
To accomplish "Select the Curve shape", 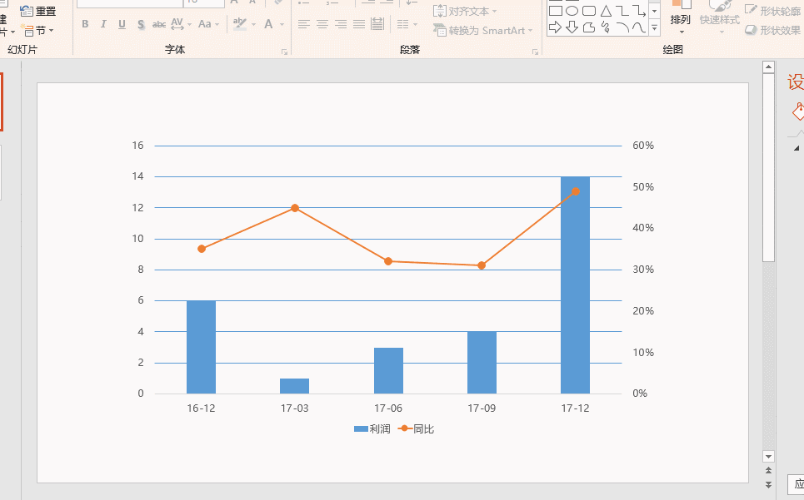I will (639, 27).
